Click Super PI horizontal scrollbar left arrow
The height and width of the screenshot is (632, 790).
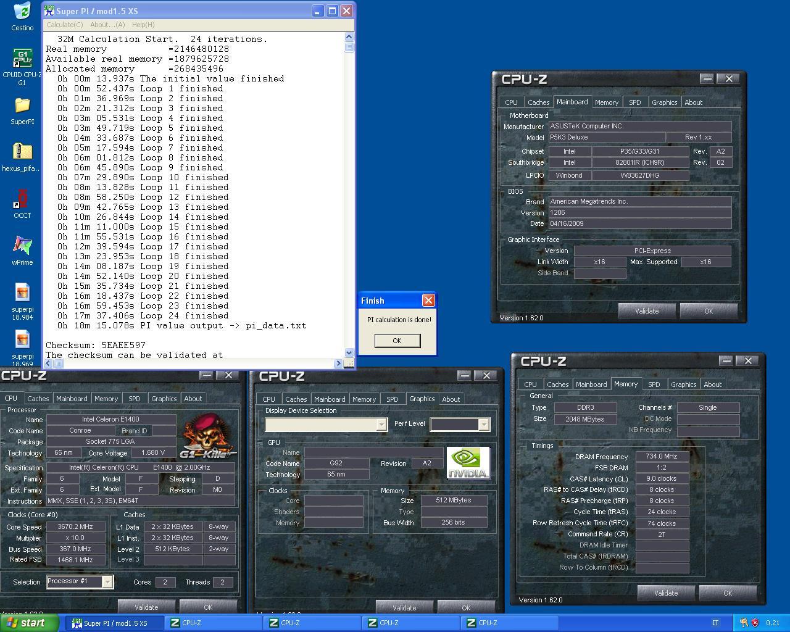pyautogui.click(x=48, y=364)
